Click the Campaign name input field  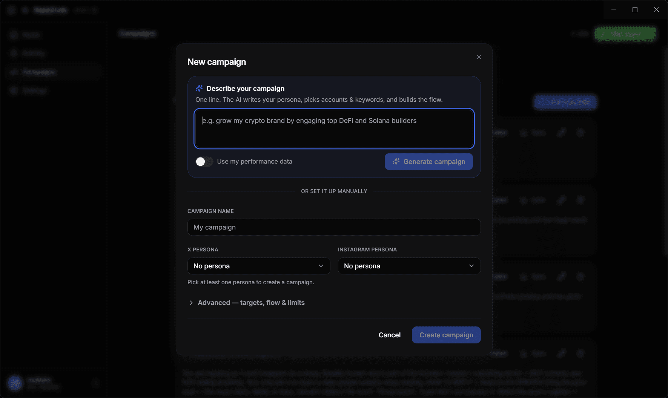tap(334, 227)
